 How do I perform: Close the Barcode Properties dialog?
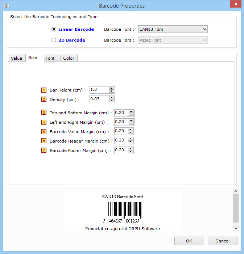[x=236, y=4]
